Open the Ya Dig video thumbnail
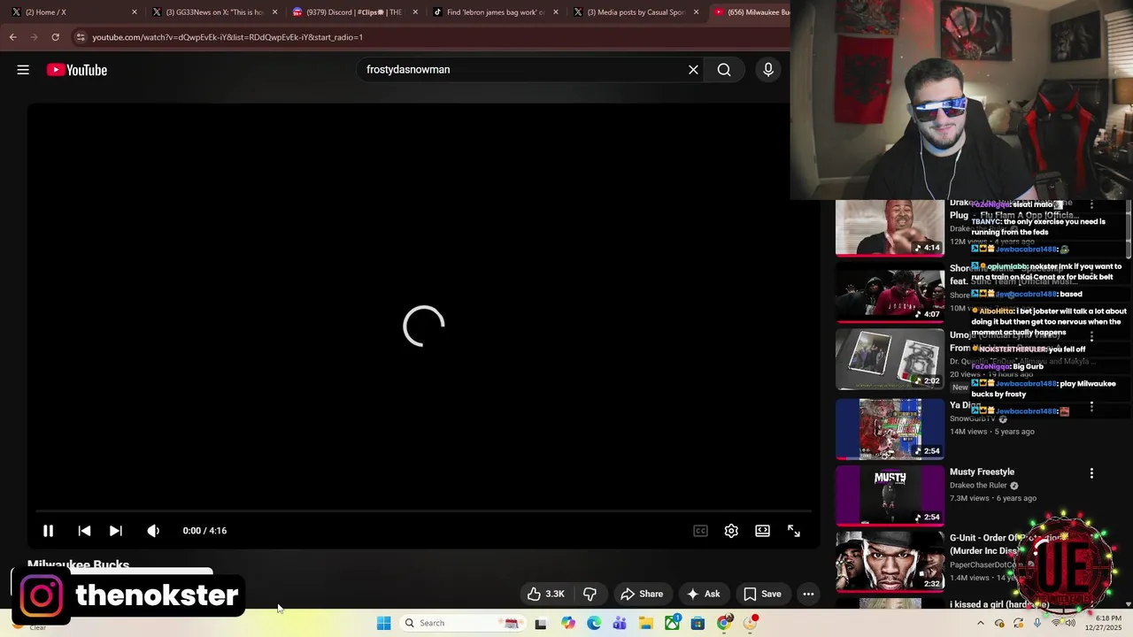 (x=890, y=429)
